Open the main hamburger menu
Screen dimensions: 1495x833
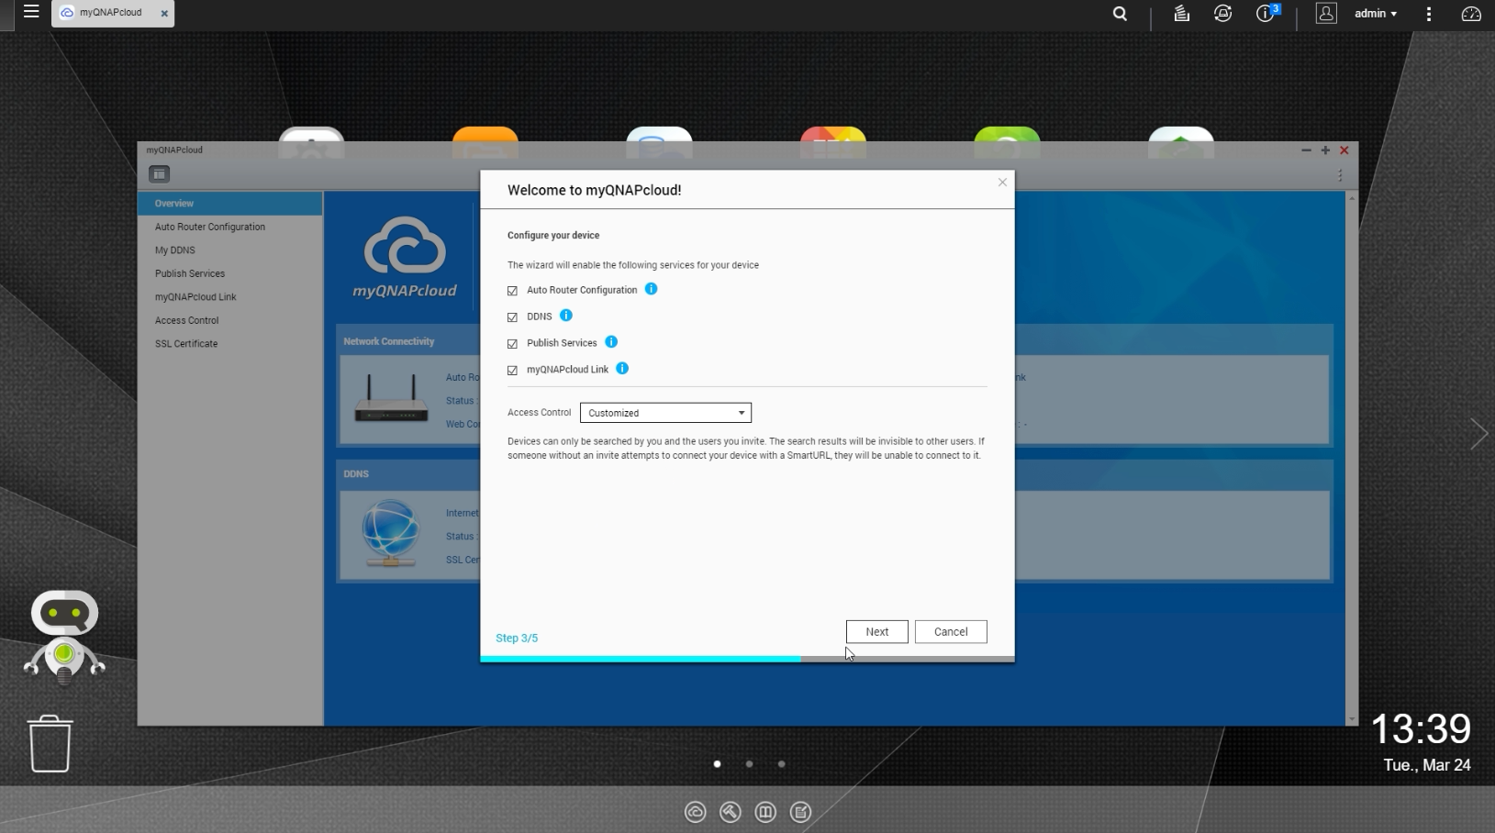click(31, 13)
